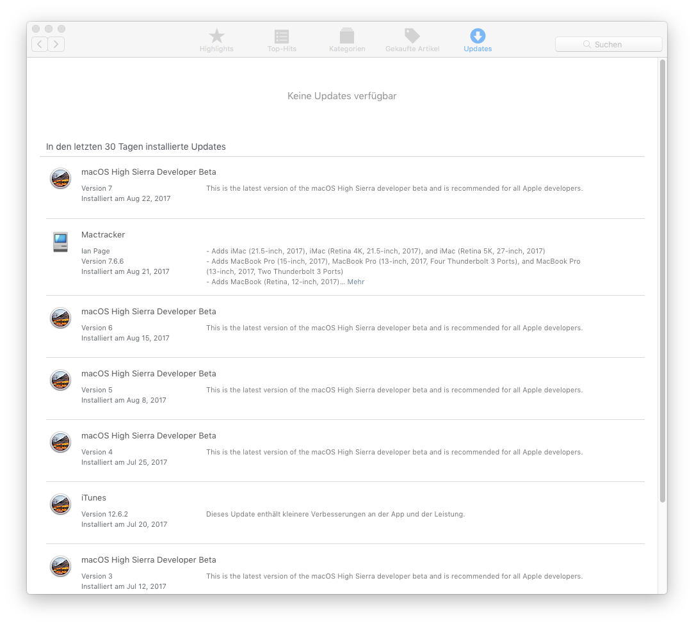This screenshot has height=626, width=694.
Task: Click the Version 7 beta description text
Action: click(x=394, y=188)
